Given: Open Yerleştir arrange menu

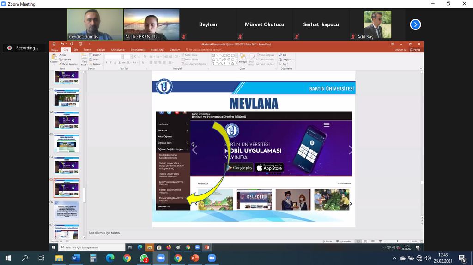Looking at the screenshot, I should click(243, 59).
